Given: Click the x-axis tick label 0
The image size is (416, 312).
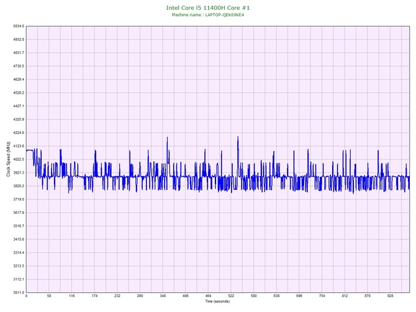Looking at the screenshot, I should [x=26, y=296].
